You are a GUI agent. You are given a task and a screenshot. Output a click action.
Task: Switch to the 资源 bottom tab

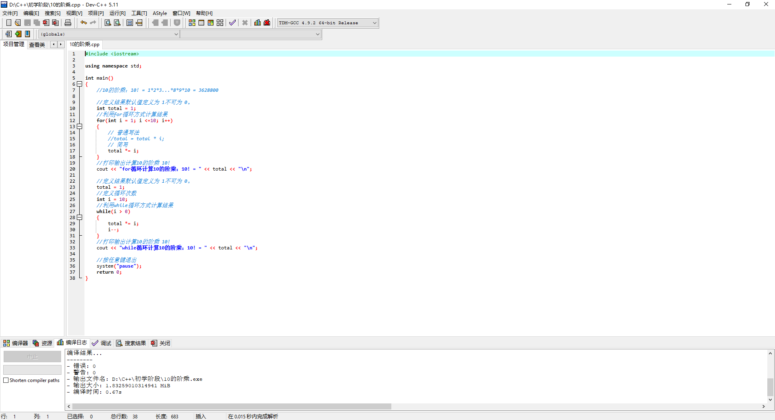pos(42,343)
